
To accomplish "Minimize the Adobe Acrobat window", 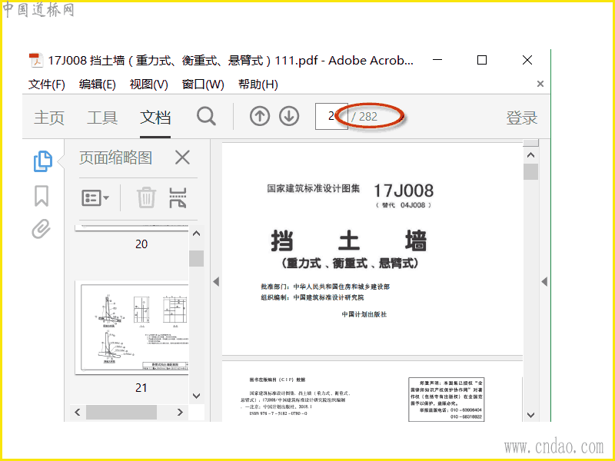I will 437,60.
